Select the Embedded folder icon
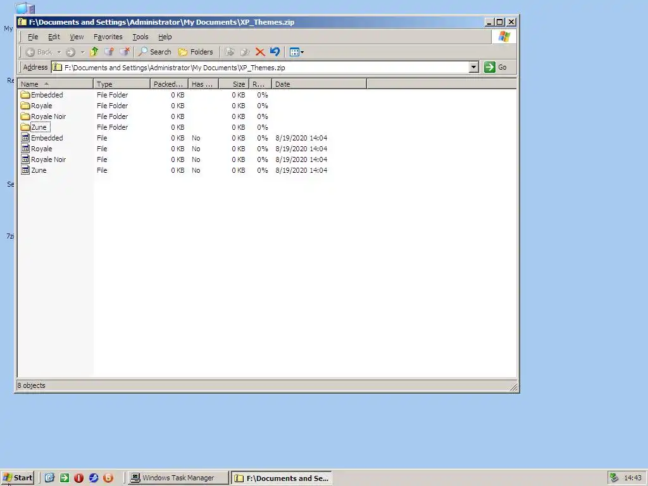 click(25, 95)
